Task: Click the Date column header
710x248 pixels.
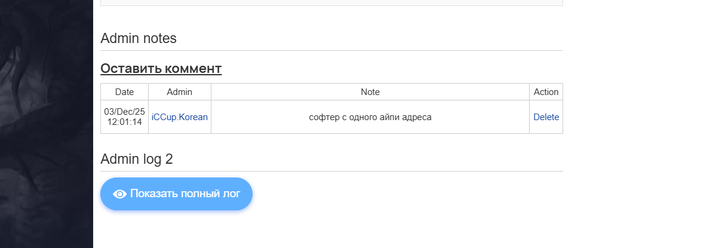Action: click(x=124, y=92)
